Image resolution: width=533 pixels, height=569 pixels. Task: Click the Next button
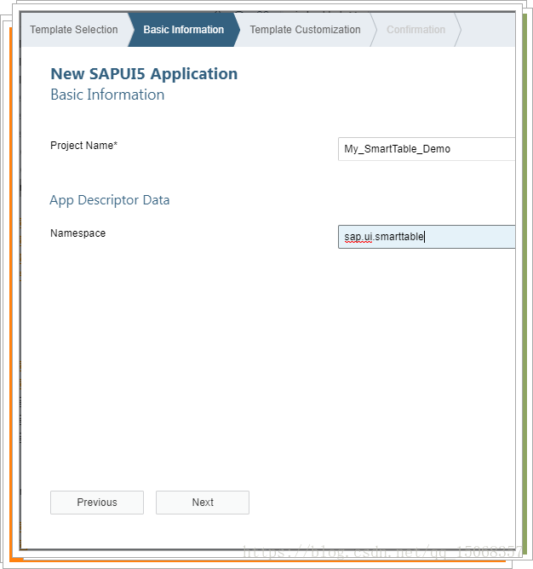pyautogui.click(x=203, y=503)
